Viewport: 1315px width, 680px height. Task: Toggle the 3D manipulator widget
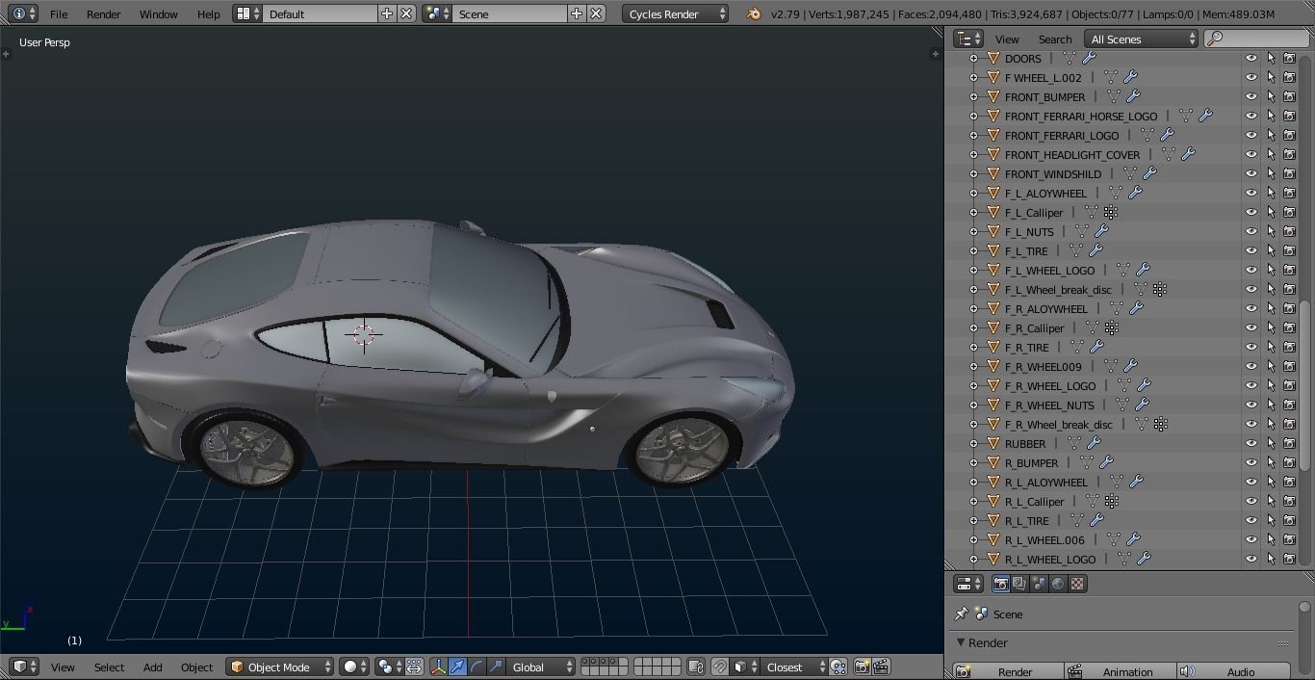coord(439,667)
